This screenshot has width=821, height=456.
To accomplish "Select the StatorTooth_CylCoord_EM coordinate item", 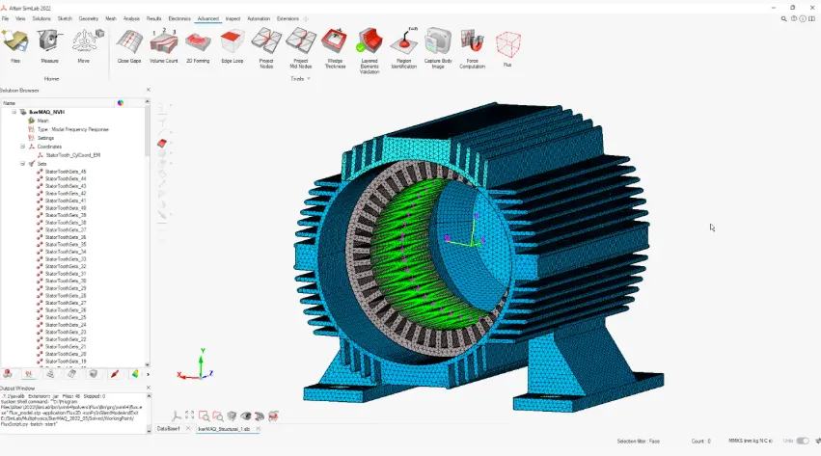I will (72, 155).
